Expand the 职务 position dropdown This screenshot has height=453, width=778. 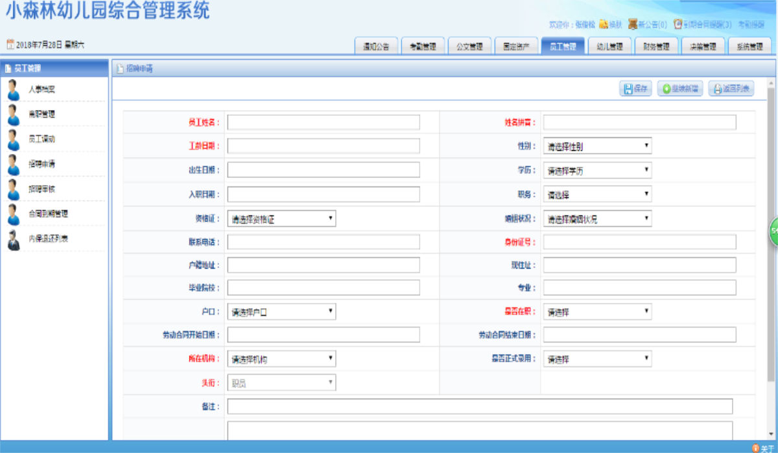tap(597, 194)
